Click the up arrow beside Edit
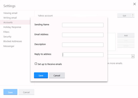138x98 pixels. pyautogui.click(x=133, y=14)
